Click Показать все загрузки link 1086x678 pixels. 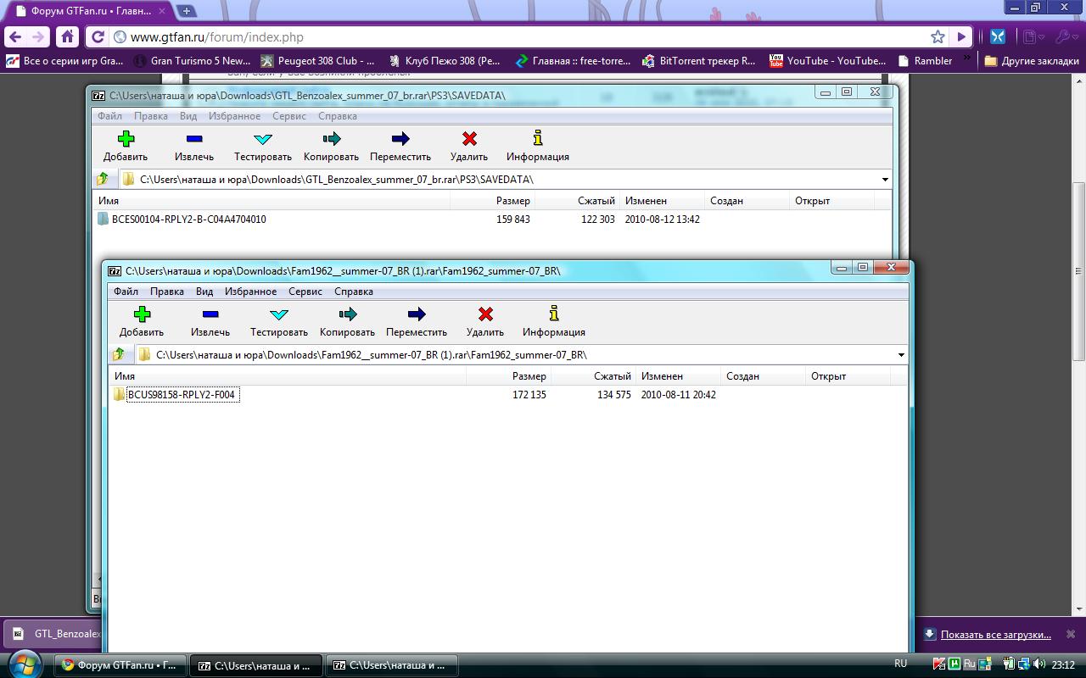tap(995, 634)
